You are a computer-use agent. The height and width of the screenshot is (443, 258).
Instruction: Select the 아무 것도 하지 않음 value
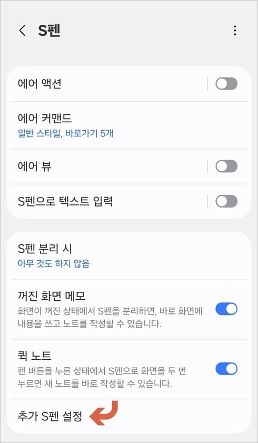(54, 263)
